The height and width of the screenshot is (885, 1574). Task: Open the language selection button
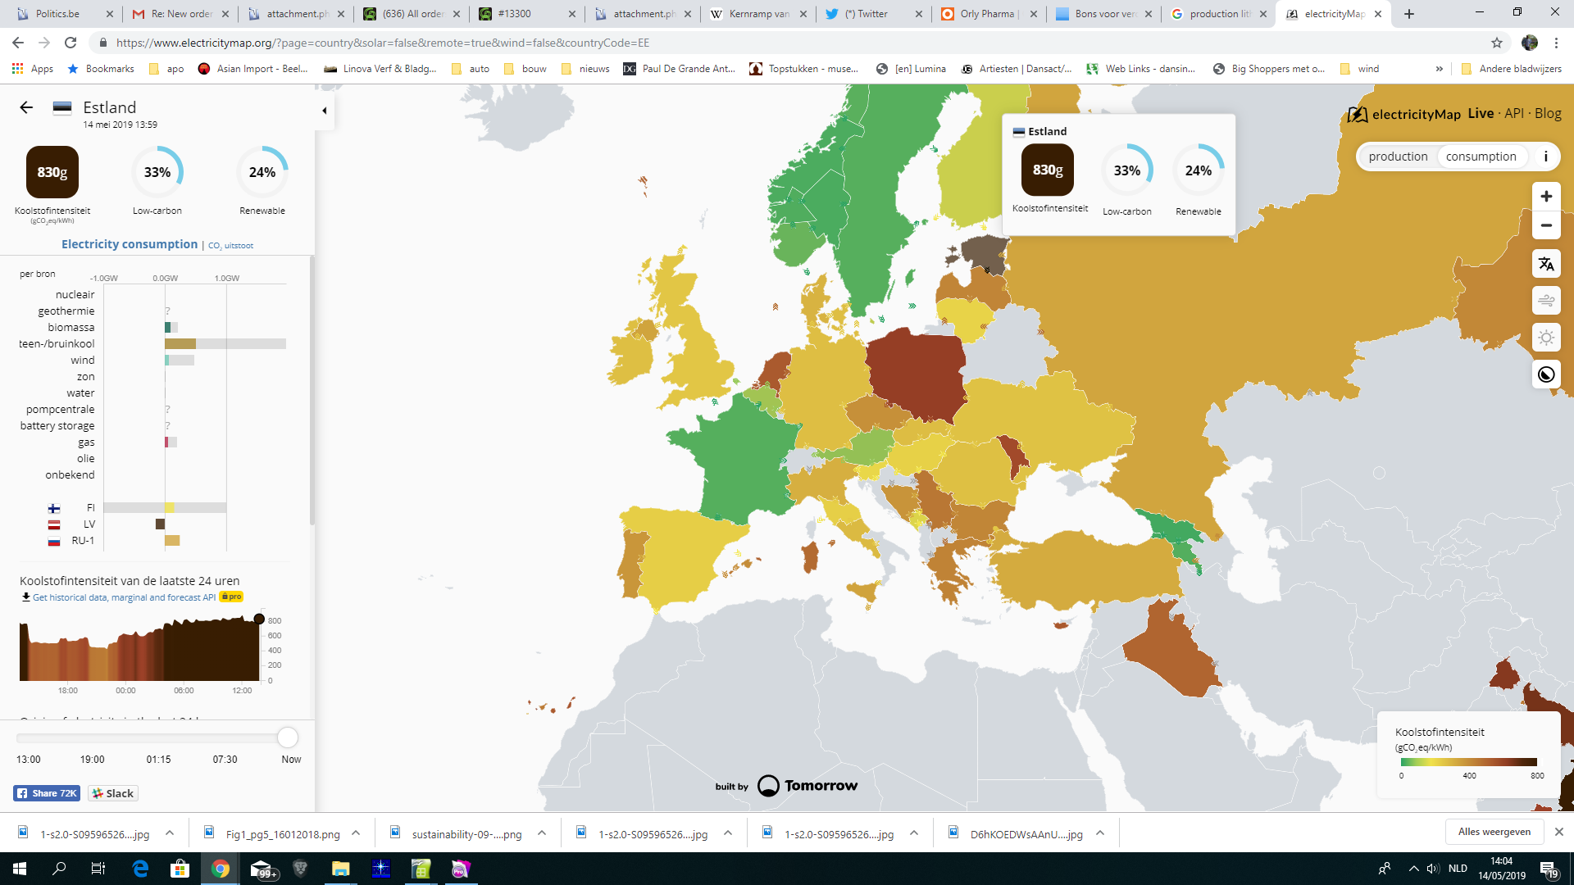(1546, 264)
